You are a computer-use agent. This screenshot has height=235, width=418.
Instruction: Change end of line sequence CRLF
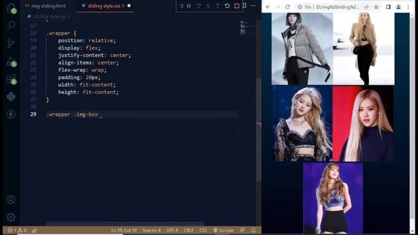(189, 230)
